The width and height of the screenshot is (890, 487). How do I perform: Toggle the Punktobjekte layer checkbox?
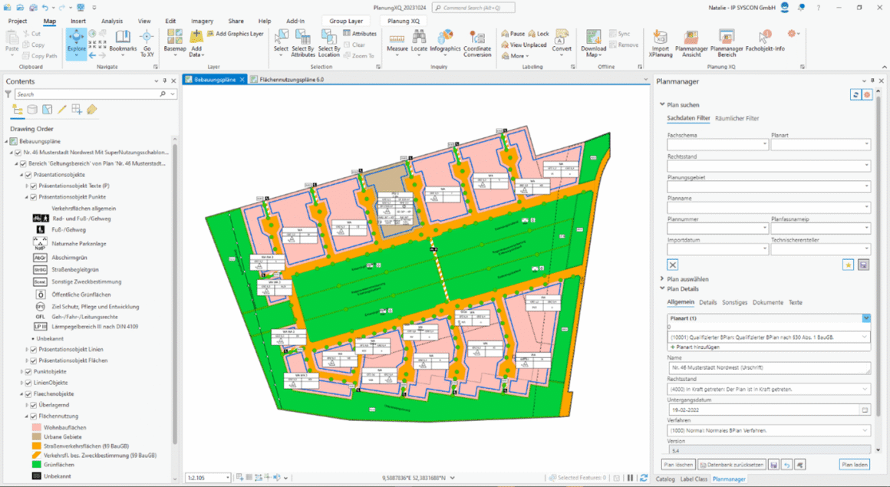(x=28, y=372)
